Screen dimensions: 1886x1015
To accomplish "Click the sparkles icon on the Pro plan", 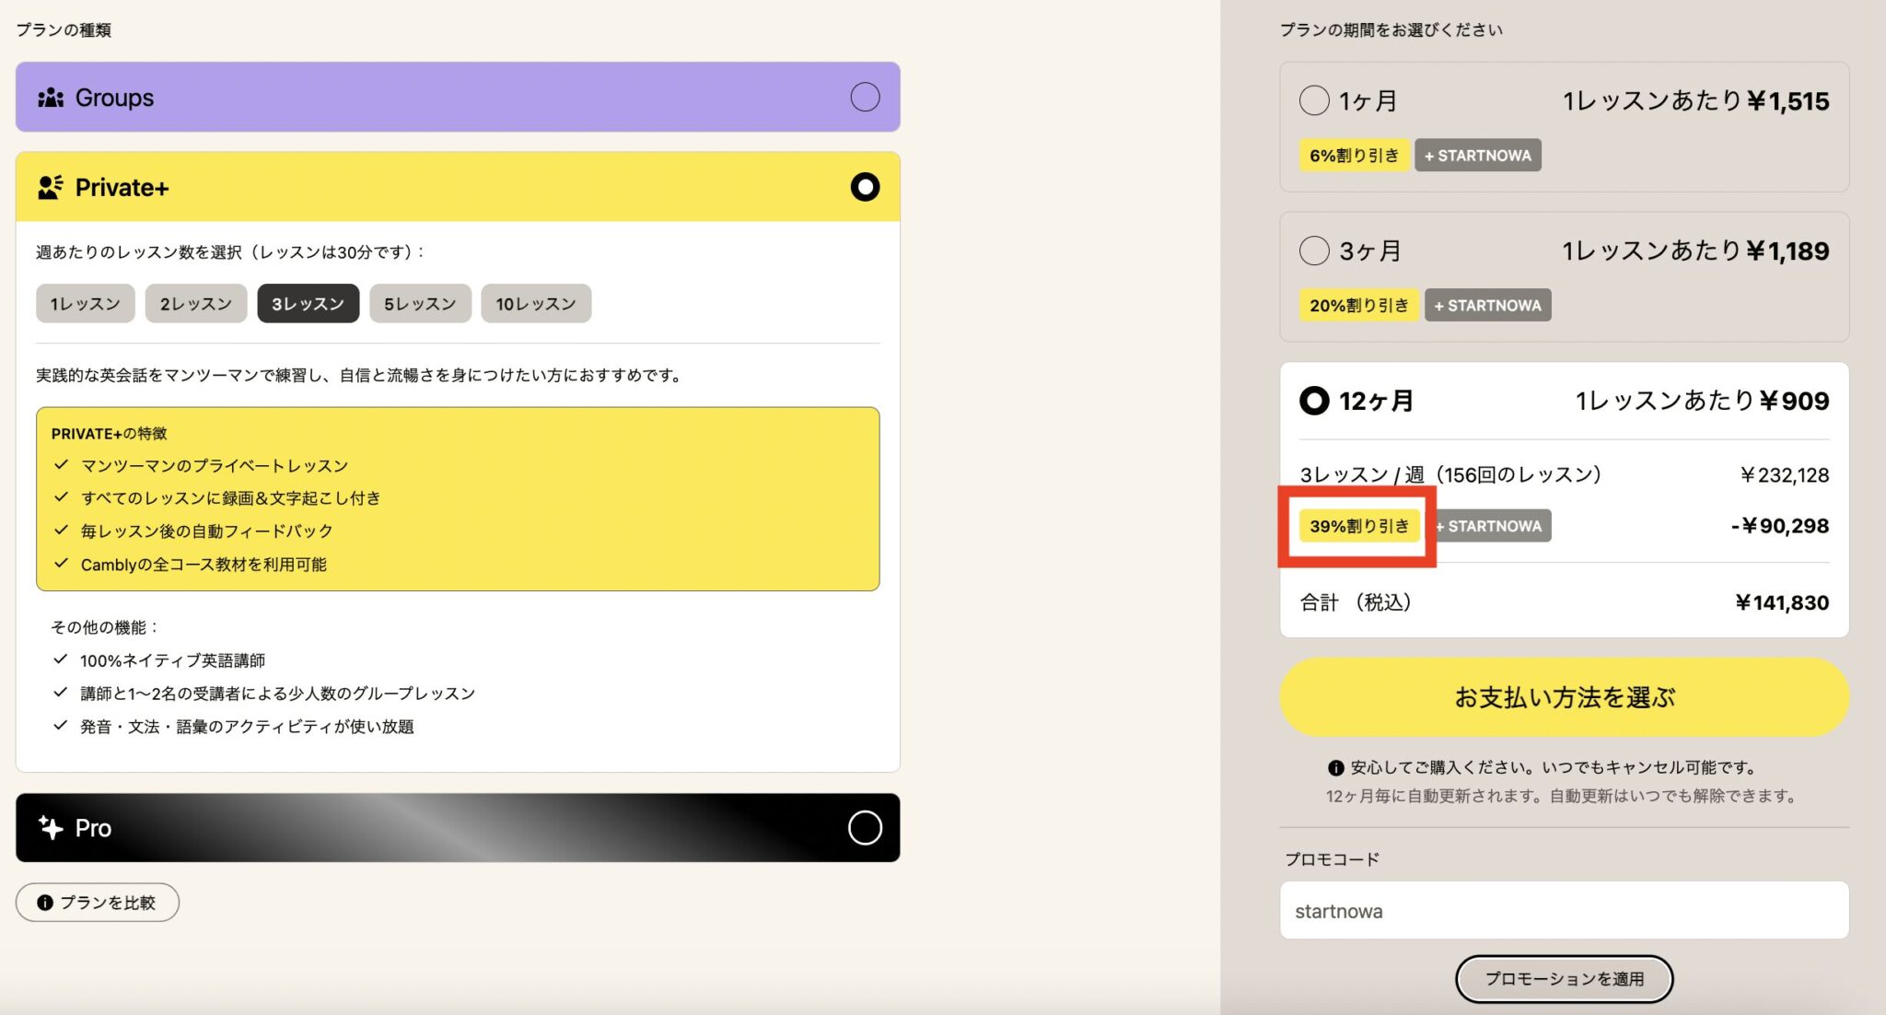I will (51, 827).
